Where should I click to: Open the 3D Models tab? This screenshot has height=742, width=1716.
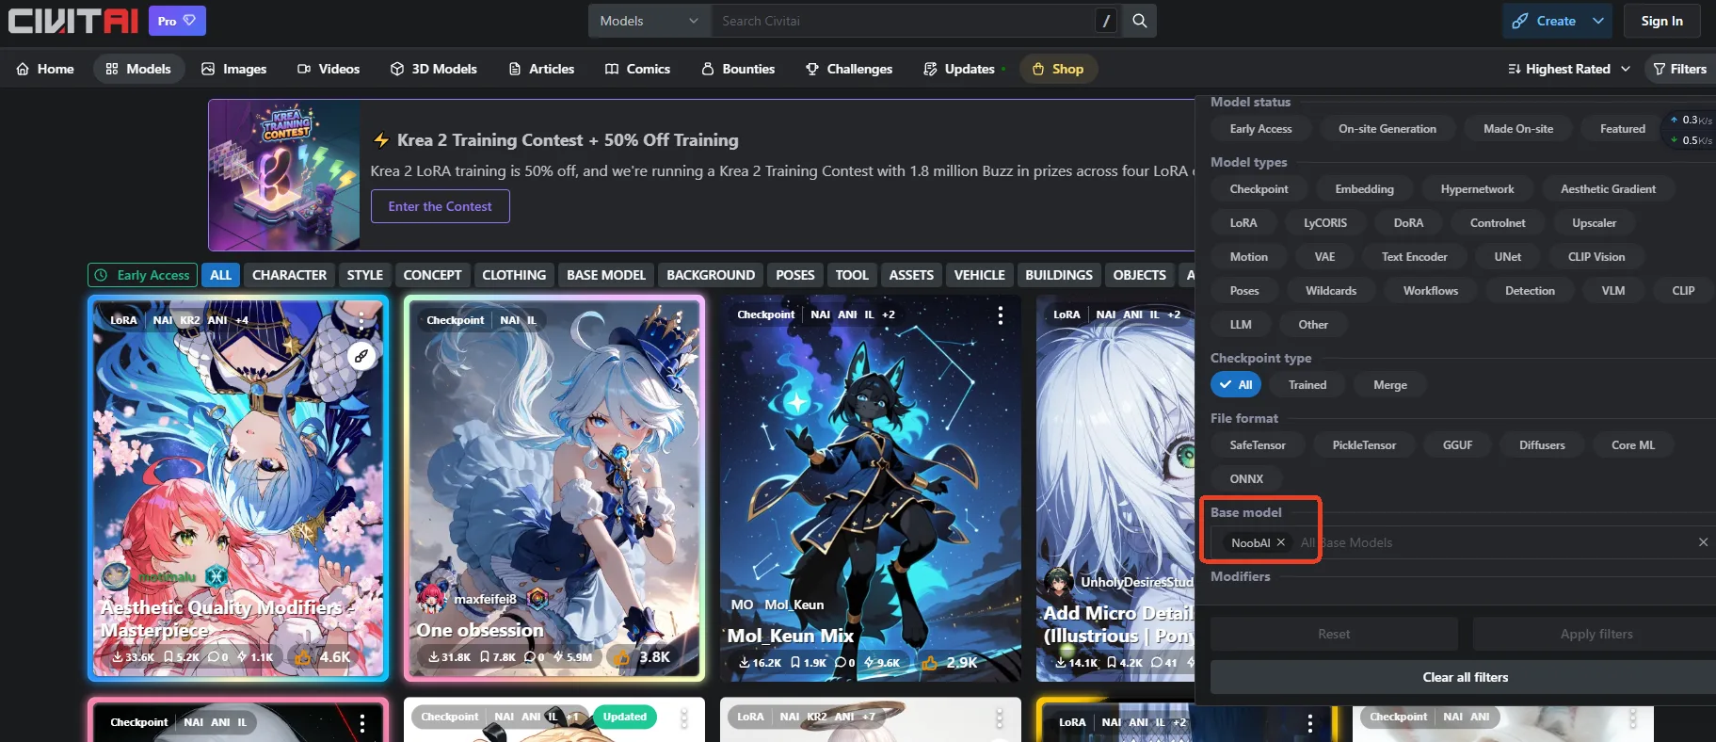(x=434, y=69)
